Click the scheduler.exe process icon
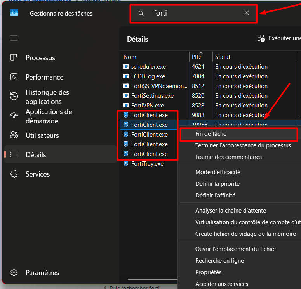This screenshot has height=289, width=301. pos(126,67)
